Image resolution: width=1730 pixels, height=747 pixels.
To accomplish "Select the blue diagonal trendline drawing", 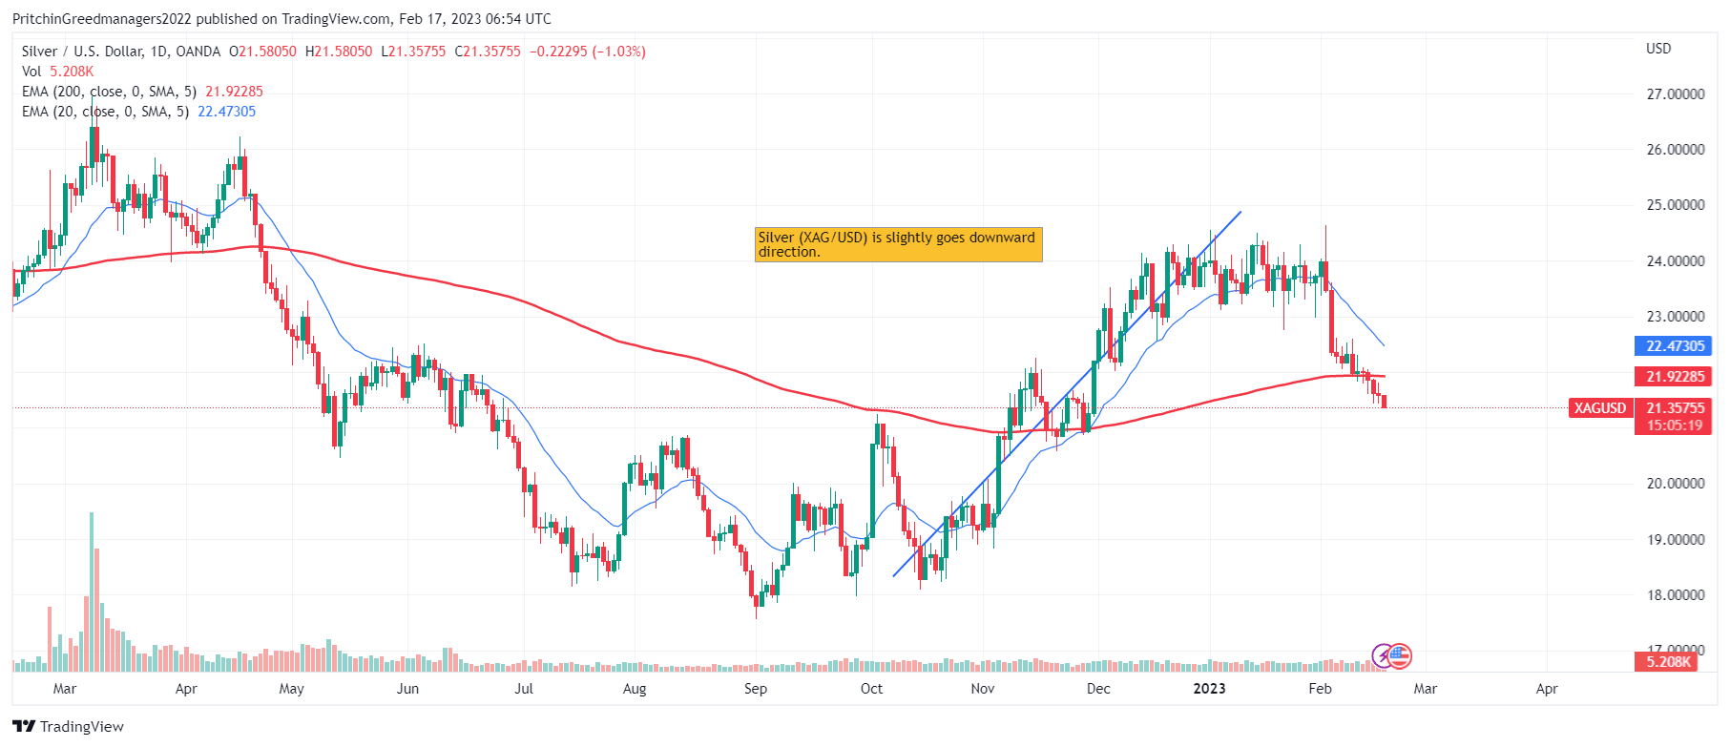I will [x=1067, y=393].
